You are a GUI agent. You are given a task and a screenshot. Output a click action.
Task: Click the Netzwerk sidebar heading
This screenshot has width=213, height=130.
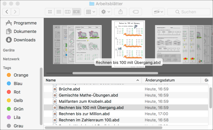pyautogui.click(x=11, y=59)
